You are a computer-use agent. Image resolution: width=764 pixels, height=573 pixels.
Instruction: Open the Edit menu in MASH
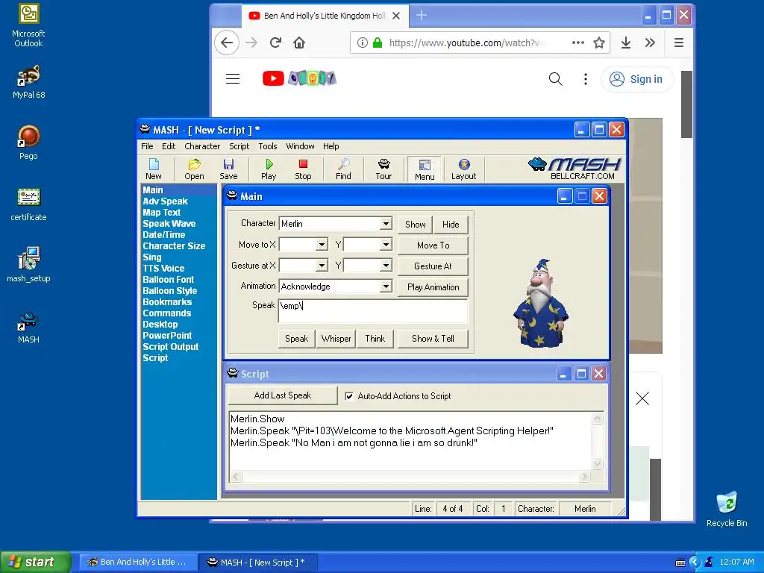pos(169,146)
